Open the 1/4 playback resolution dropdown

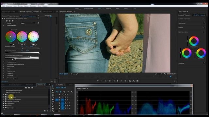[158, 74]
